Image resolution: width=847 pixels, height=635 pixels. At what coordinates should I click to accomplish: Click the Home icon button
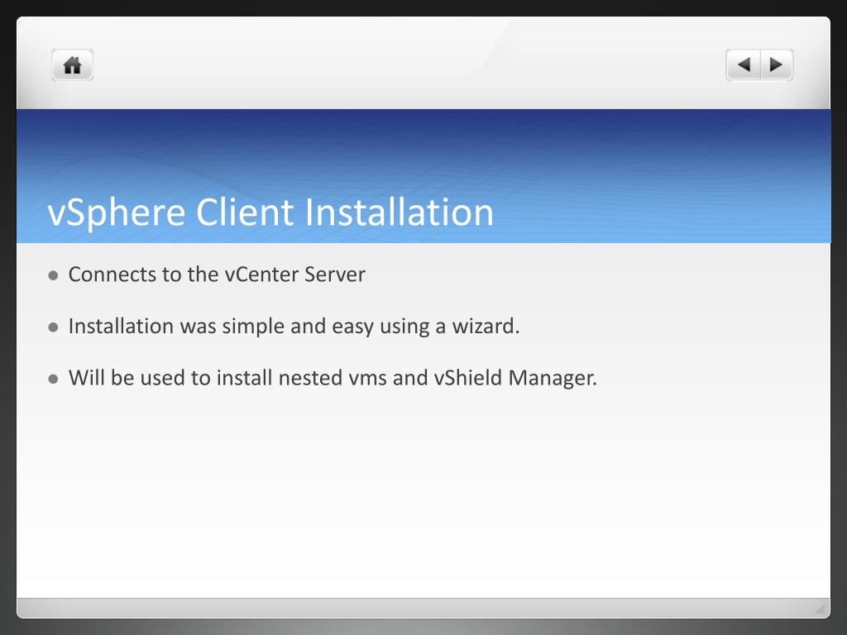[73, 65]
